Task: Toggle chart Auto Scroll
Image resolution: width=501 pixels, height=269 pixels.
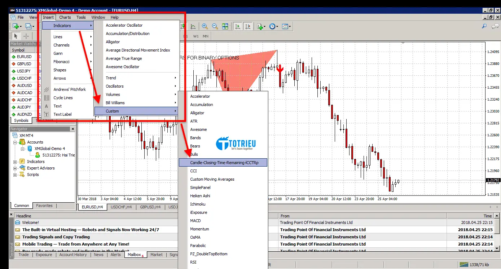Action: 238,26
